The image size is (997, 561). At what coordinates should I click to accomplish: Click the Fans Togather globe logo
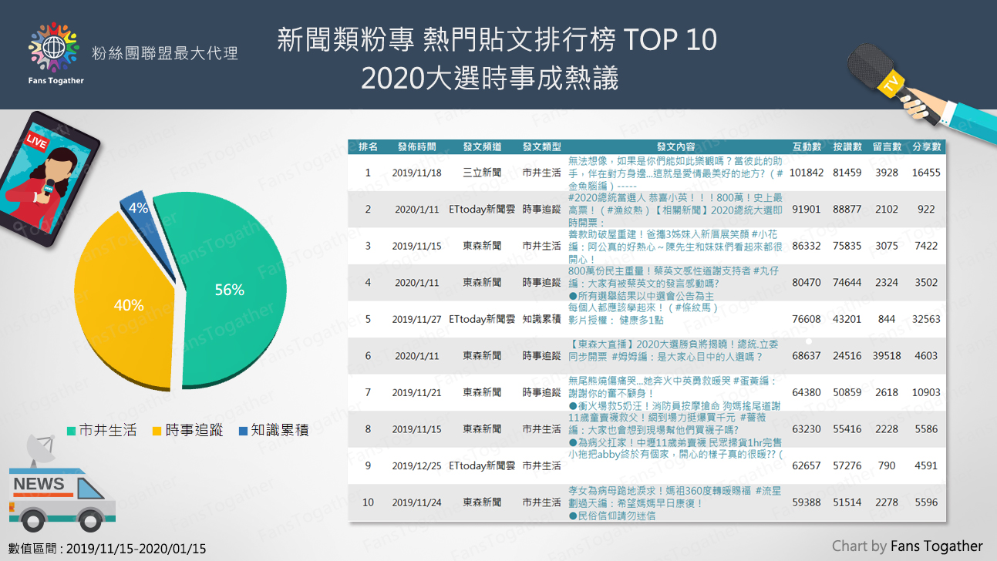(x=54, y=47)
